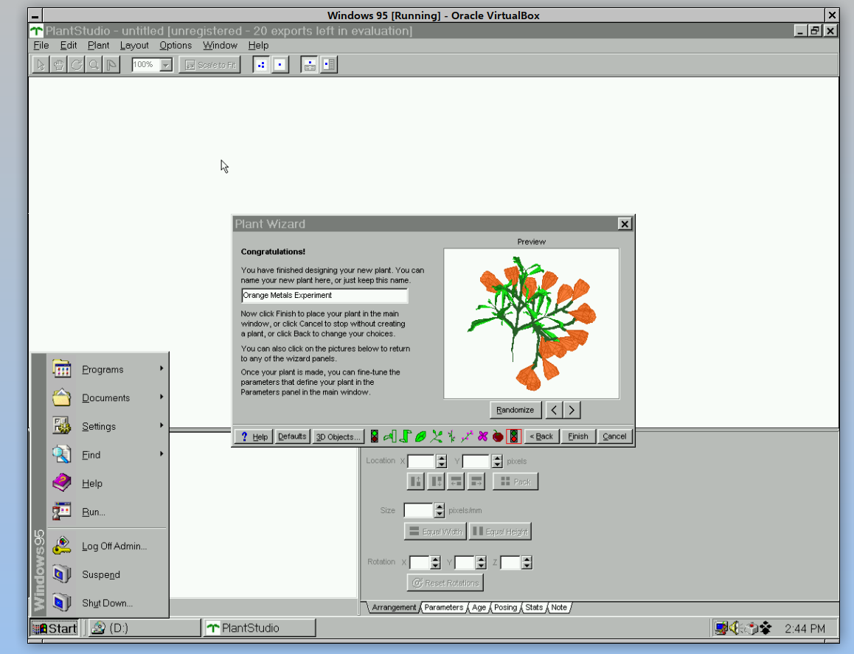The height and width of the screenshot is (654, 854).
Task: Open the Help menu in menu bar
Action: [x=258, y=45]
